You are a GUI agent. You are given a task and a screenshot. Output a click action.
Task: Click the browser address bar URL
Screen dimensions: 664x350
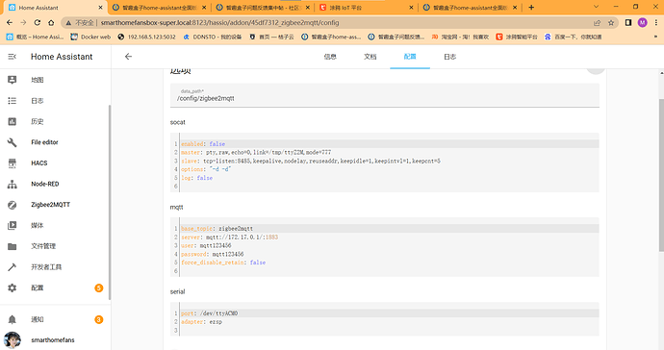(219, 23)
